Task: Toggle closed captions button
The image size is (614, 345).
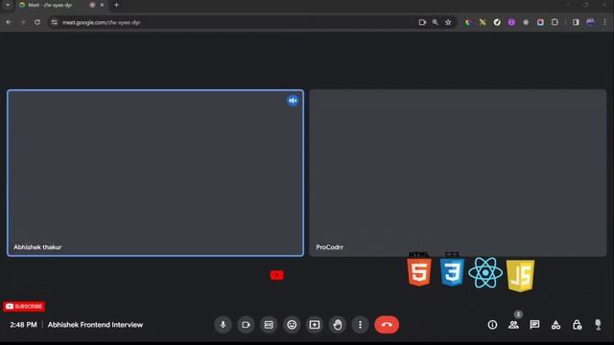Action: [x=269, y=325]
